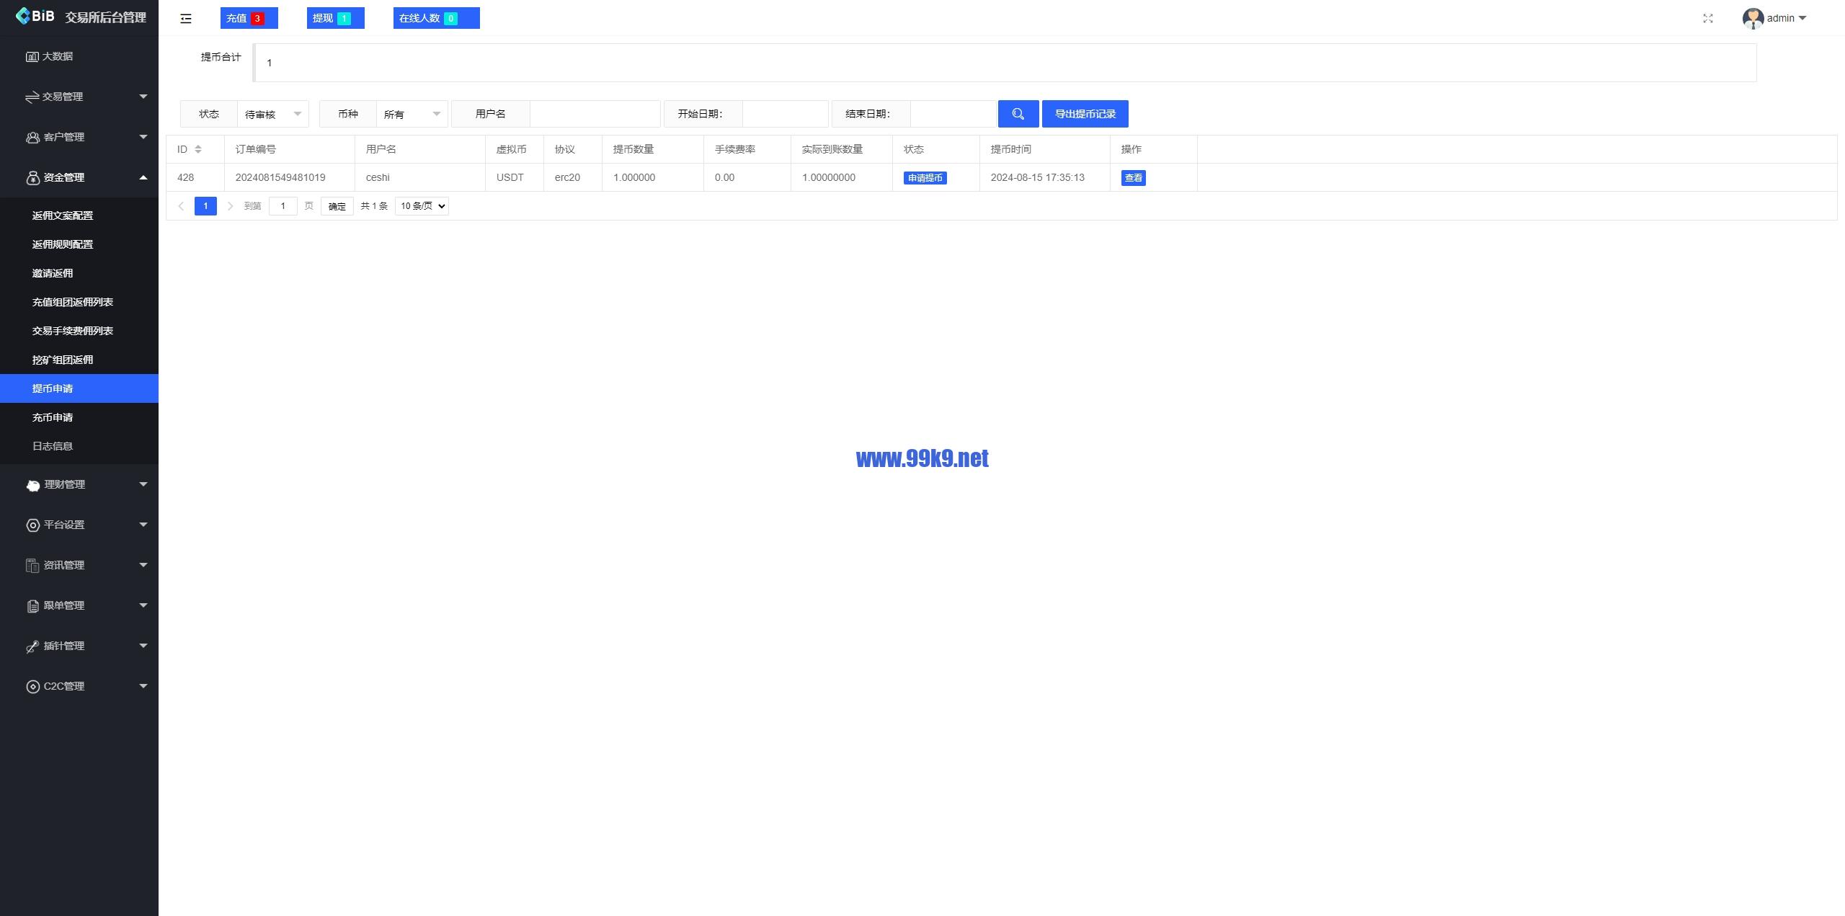Viewport: 1845px width, 916px height.
Task: Focus the page number jump input
Action: 283,206
